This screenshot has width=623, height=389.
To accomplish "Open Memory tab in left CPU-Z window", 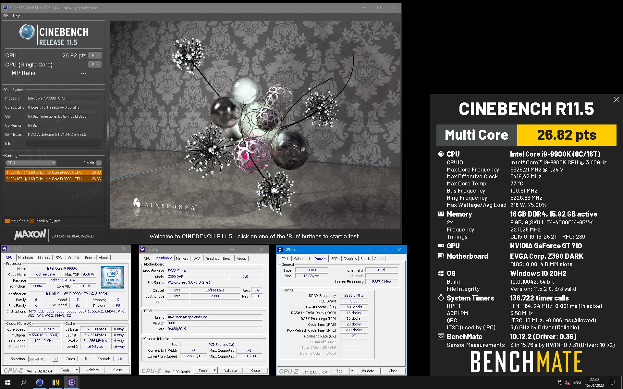I will pos(44,258).
